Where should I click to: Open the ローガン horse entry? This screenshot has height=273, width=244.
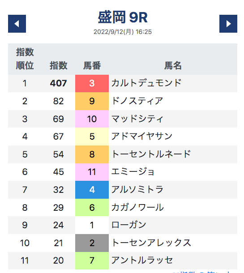coord(128,225)
